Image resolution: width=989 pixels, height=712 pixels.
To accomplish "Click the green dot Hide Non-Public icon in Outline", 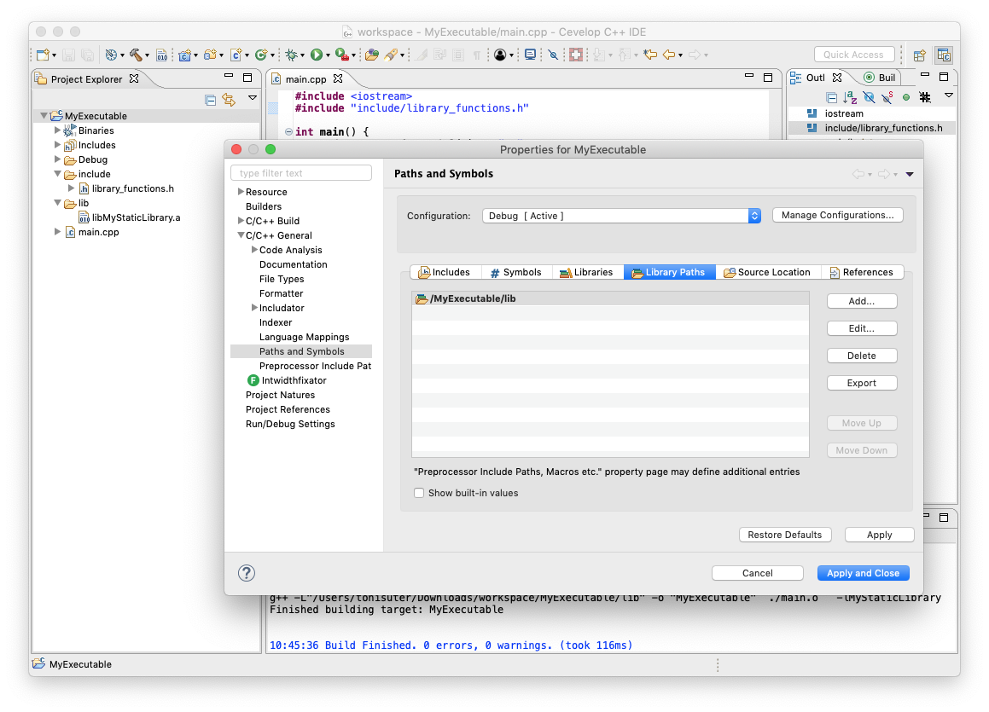I will 905,97.
